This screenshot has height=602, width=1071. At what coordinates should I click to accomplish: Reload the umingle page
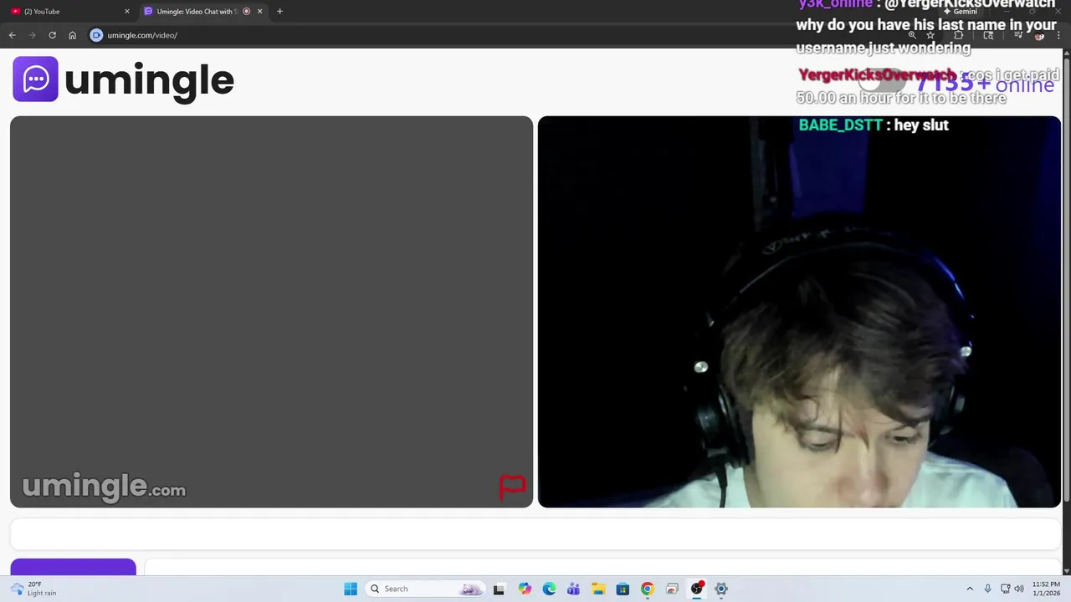(52, 35)
